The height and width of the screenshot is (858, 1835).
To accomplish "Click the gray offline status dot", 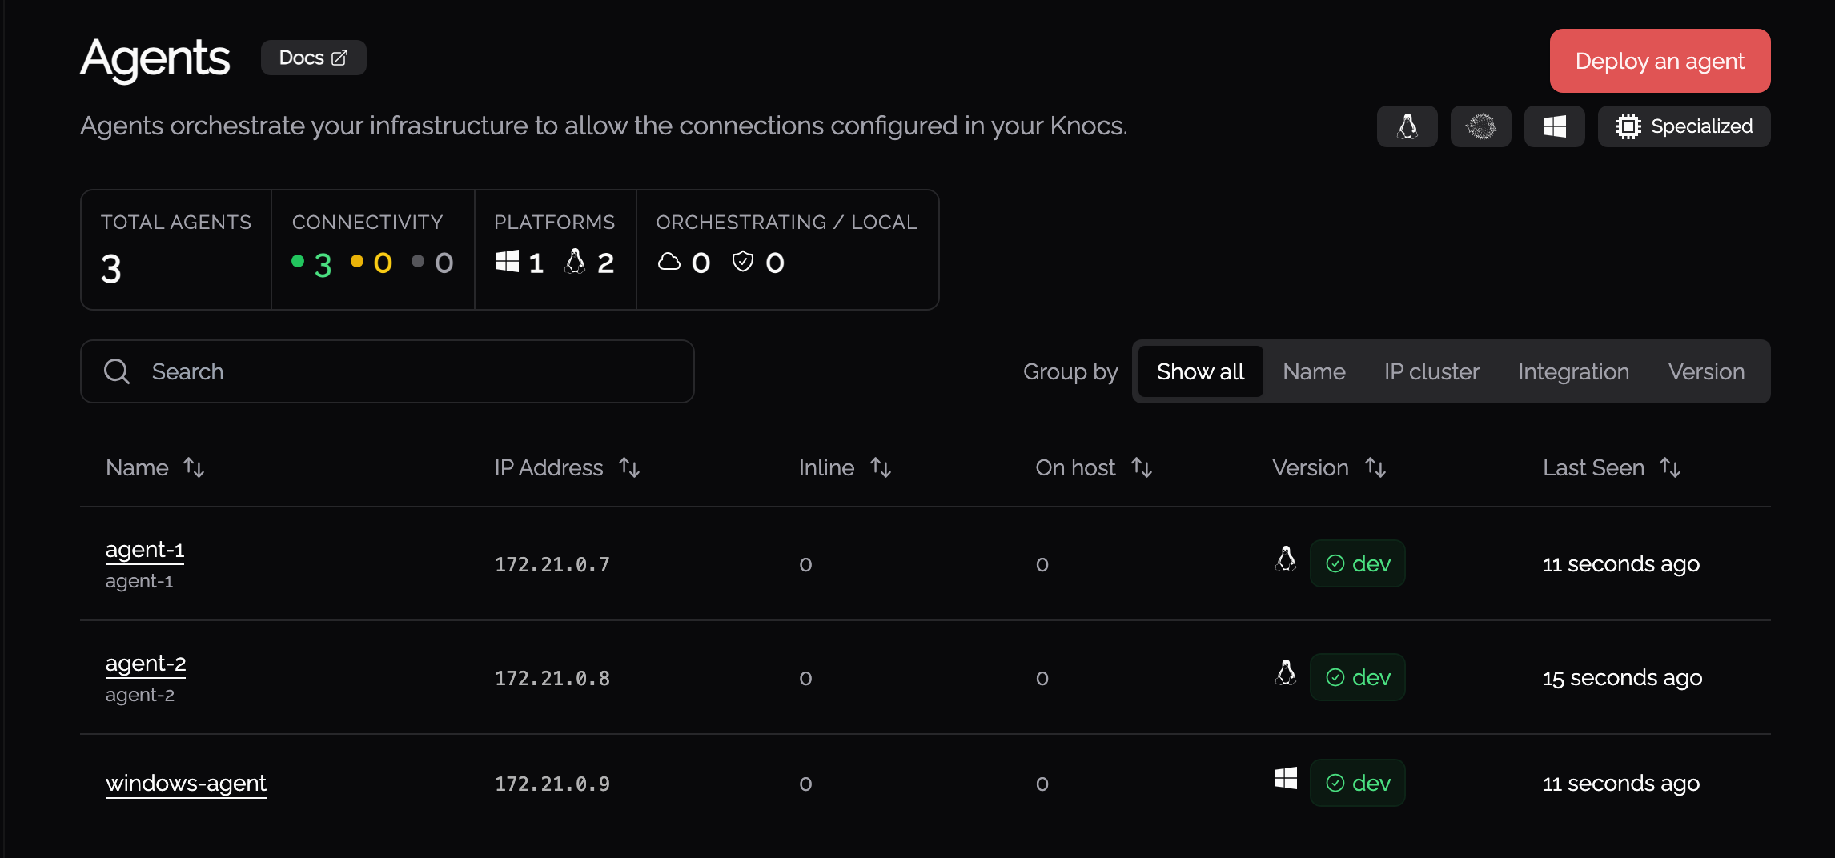I will point(418,261).
